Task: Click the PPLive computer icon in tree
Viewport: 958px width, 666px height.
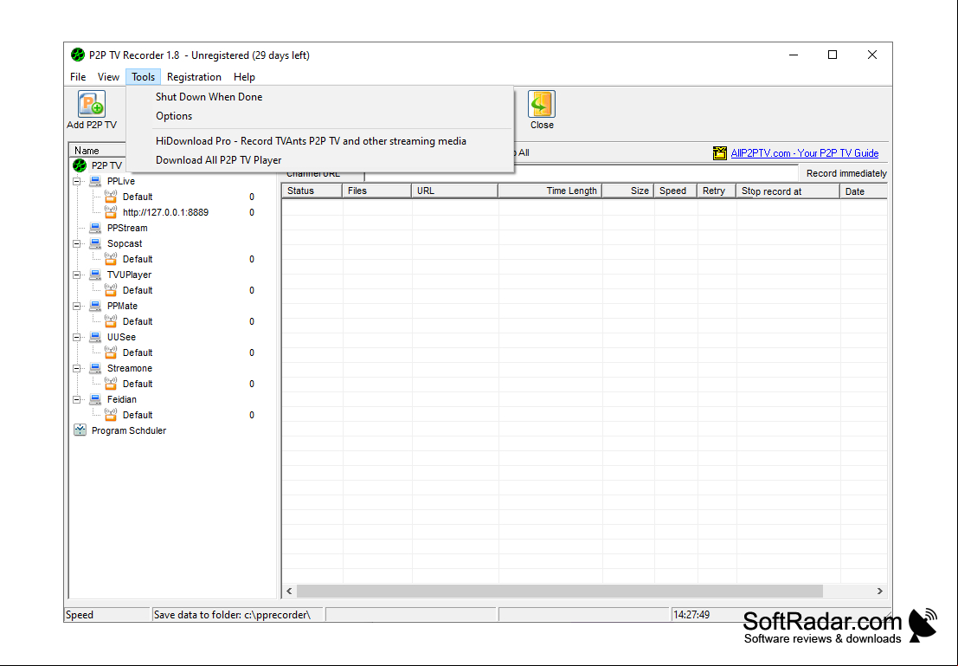Action: coord(95,181)
